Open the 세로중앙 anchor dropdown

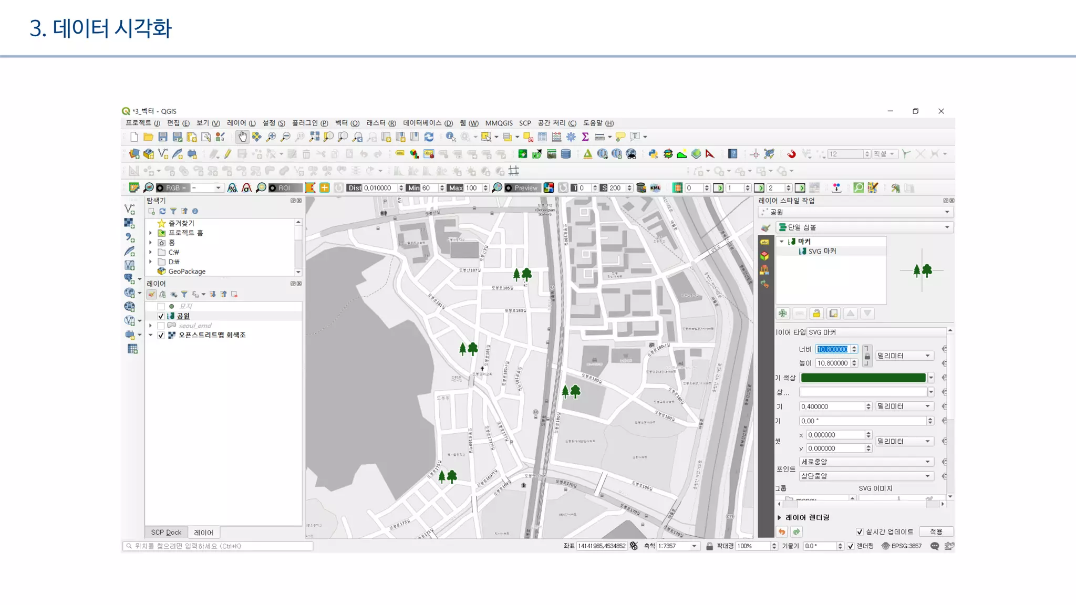[865, 462]
